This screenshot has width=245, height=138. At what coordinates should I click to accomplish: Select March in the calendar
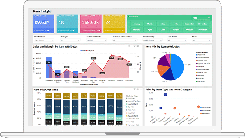point(150,24)
